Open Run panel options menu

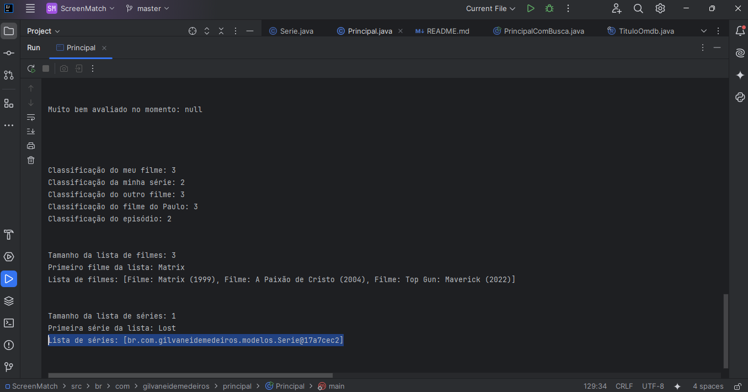pyautogui.click(x=703, y=47)
